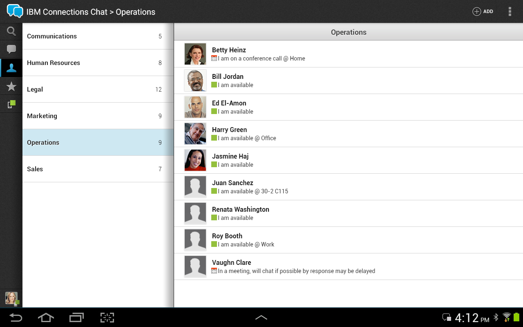Expand the bottom bar up-arrow
The image size is (523, 327).
pyautogui.click(x=261, y=318)
